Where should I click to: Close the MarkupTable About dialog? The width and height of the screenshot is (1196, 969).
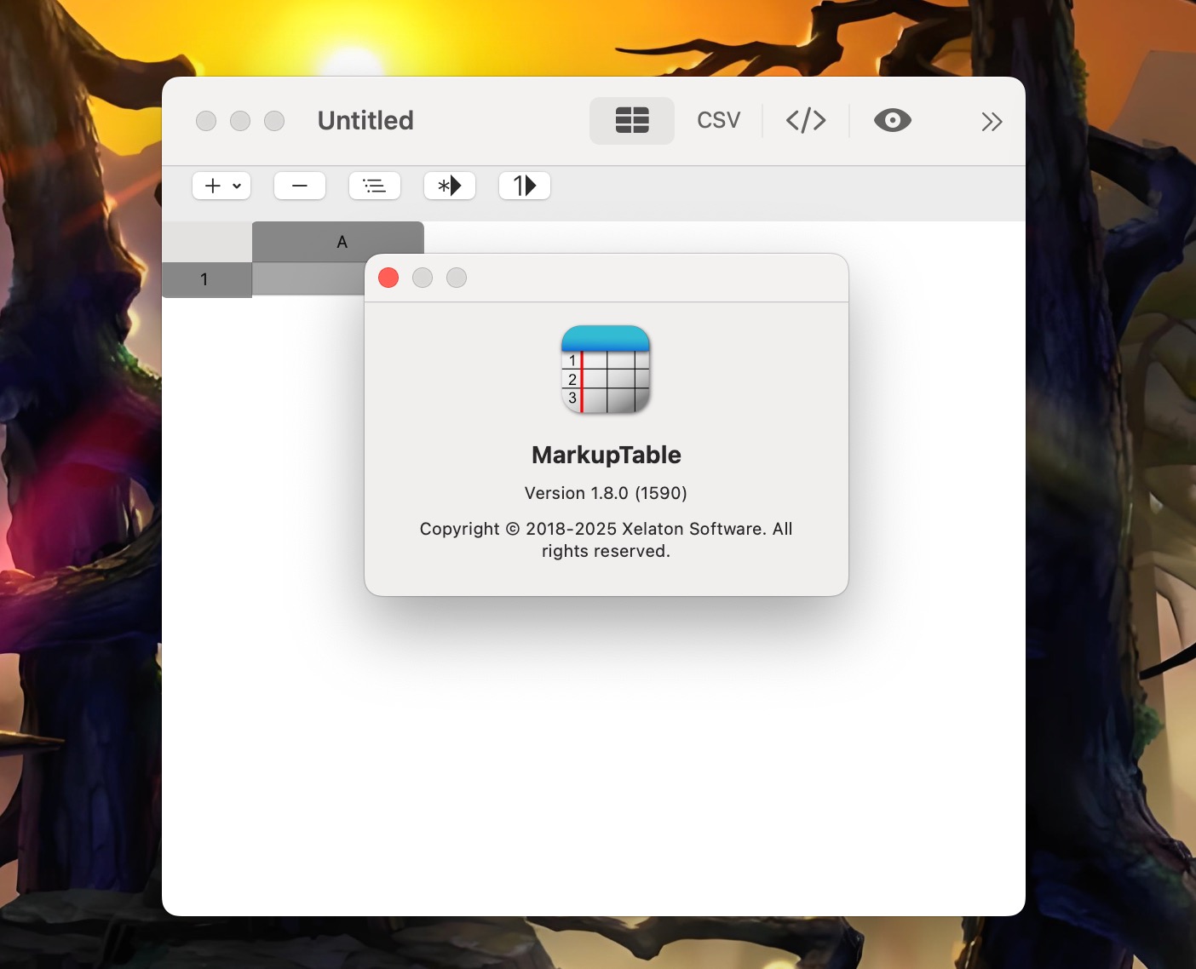click(x=388, y=278)
